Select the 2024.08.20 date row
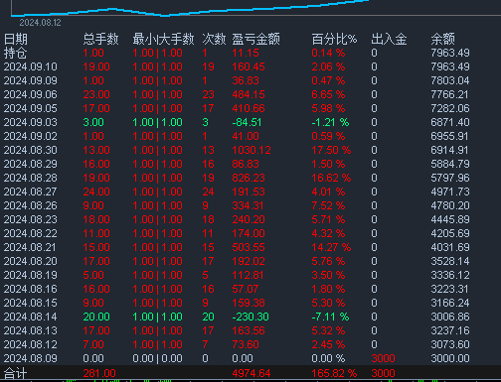This screenshot has width=501, height=382. (31, 261)
